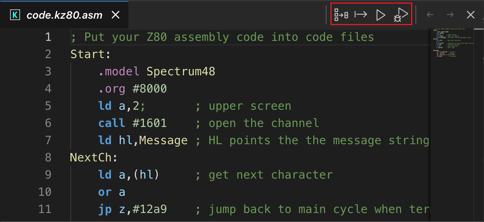484x222 pixels.
Task: Close the code.kz80.asm tab
Action: point(115,15)
